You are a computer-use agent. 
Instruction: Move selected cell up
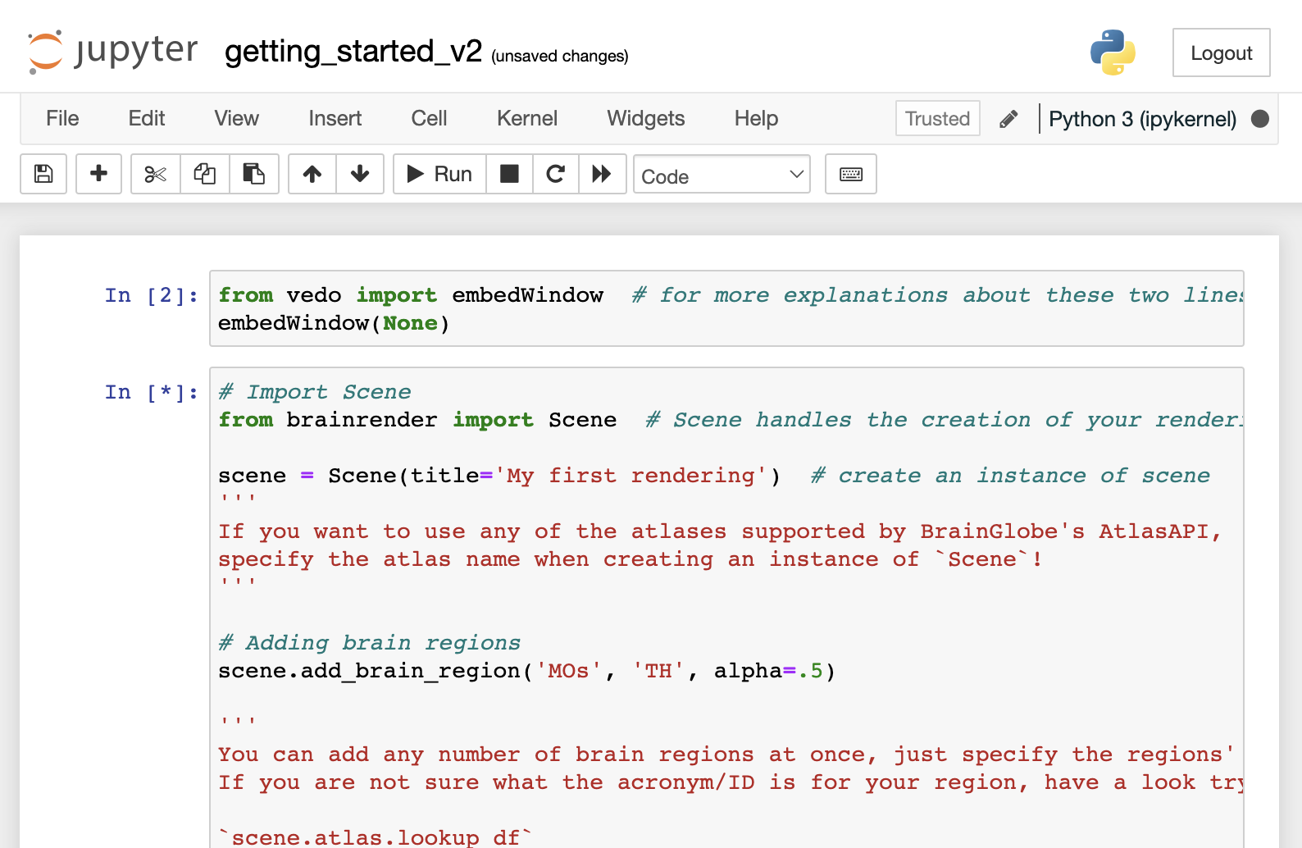pos(312,174)
